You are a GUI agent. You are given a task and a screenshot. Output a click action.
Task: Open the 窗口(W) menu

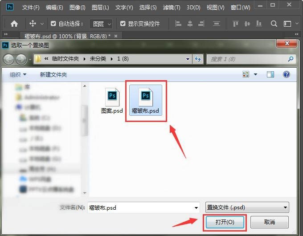pos(240,7)
